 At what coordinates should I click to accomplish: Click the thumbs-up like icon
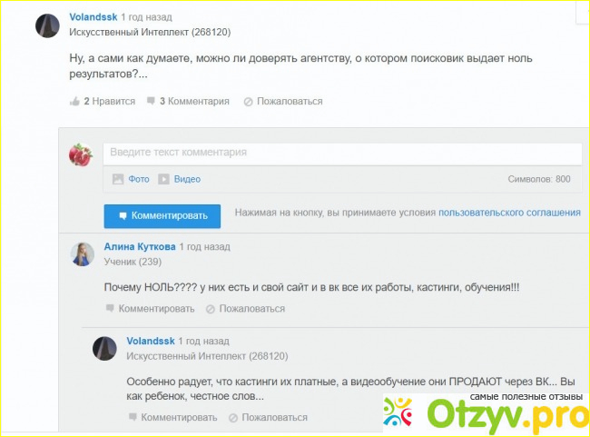tap(75, 102)
